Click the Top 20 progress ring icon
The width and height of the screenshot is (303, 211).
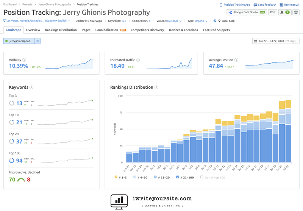click(x=12, y=141)
